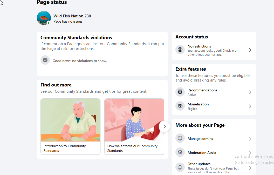Click the Monetisation Eligible label
Viewport: 274px width, 175px height.
tap(192, 109)
